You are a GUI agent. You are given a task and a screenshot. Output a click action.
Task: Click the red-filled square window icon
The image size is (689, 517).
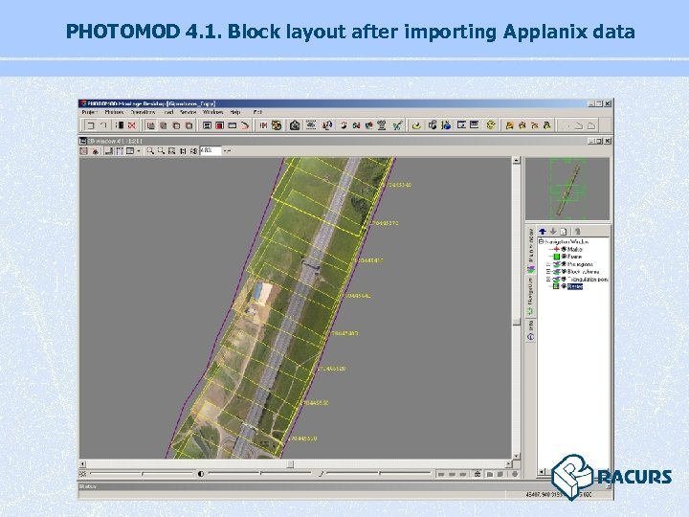tap(220, 125)
